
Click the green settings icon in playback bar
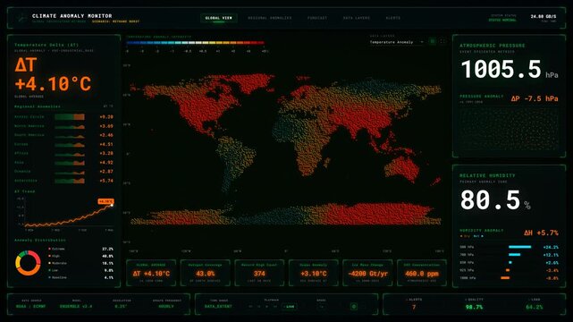pos(353,306)
